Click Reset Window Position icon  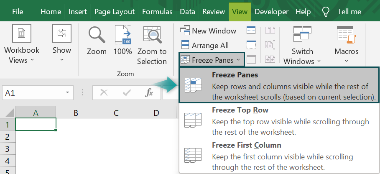[270, 59]
